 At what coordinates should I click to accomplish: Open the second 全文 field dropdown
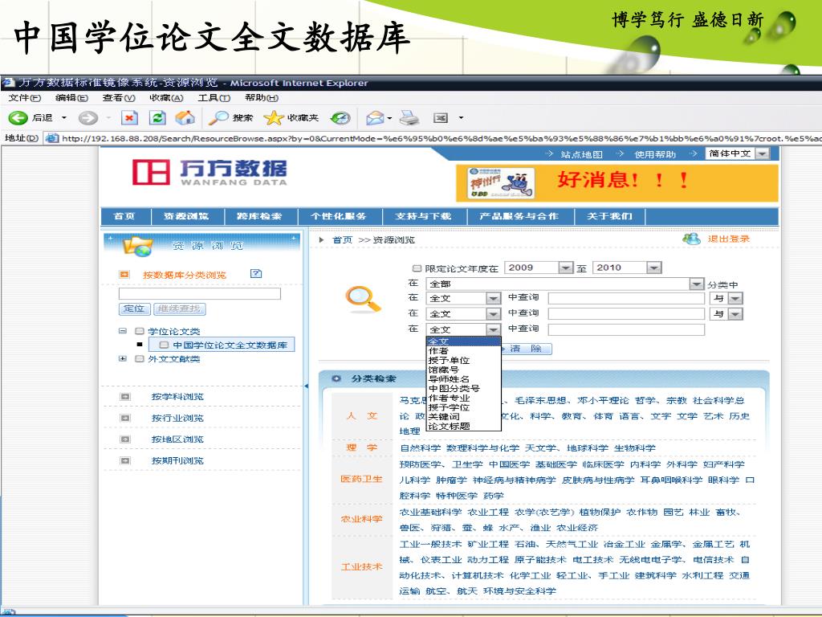493,314
